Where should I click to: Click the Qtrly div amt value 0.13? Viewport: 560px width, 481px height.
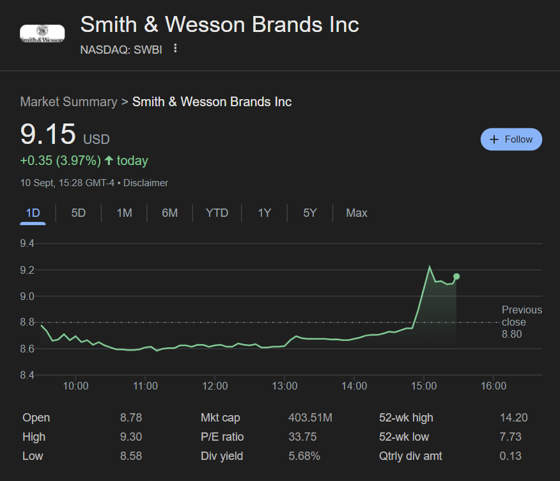click(x=510, y=456)
